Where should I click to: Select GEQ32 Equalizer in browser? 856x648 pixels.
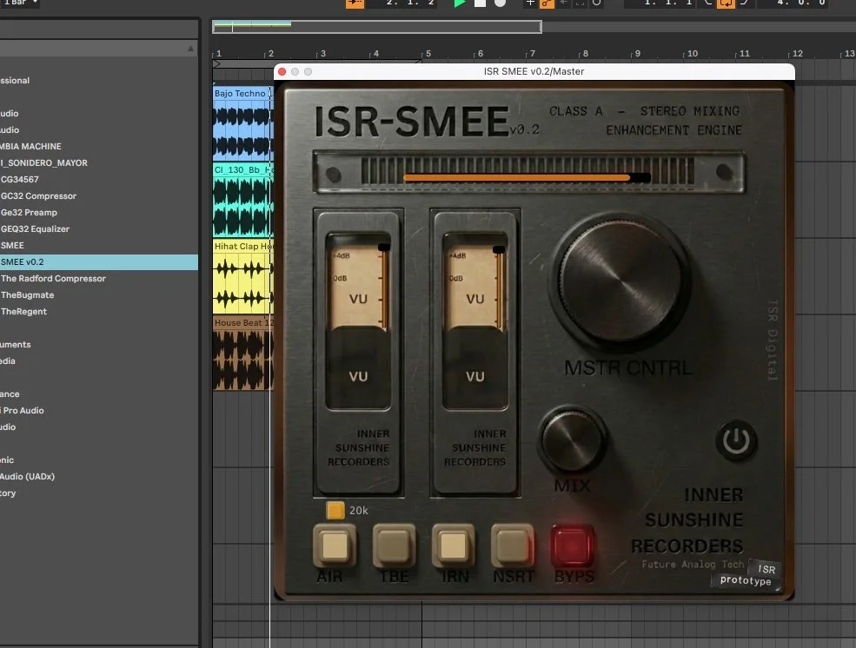click(99, 229)
